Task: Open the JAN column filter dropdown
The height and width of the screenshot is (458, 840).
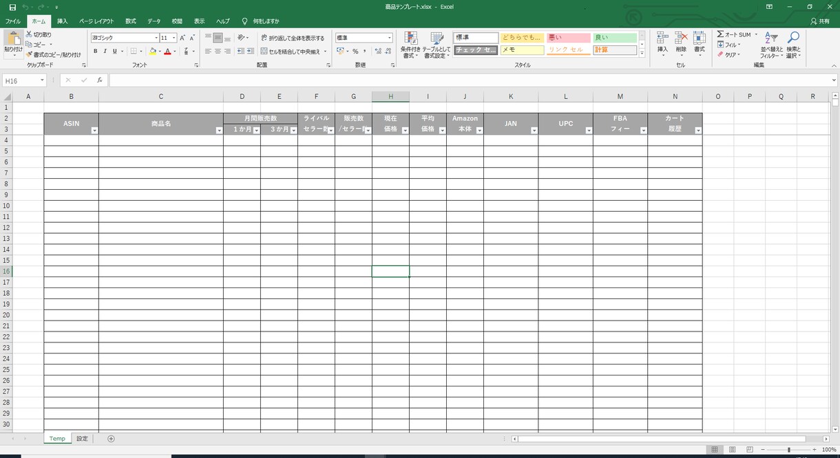Action: (x=534, y=130)
